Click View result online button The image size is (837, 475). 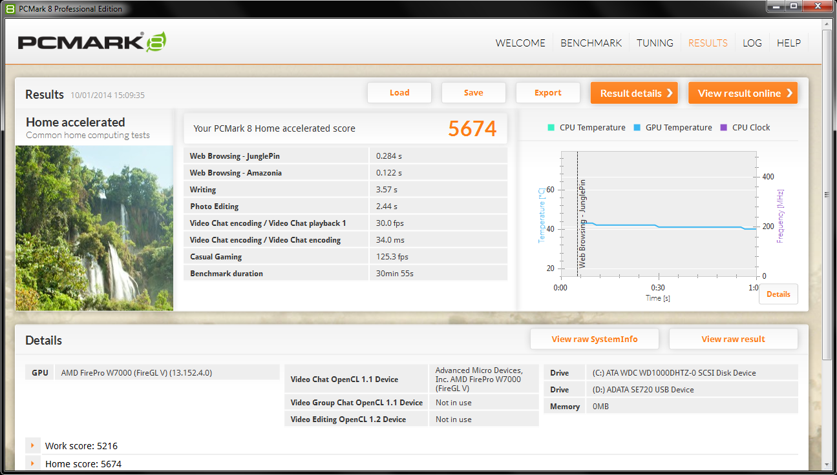[743, 93]
